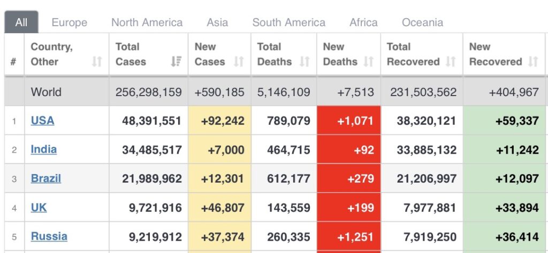Click Total Cases sort descending icon

pos(176,62)
